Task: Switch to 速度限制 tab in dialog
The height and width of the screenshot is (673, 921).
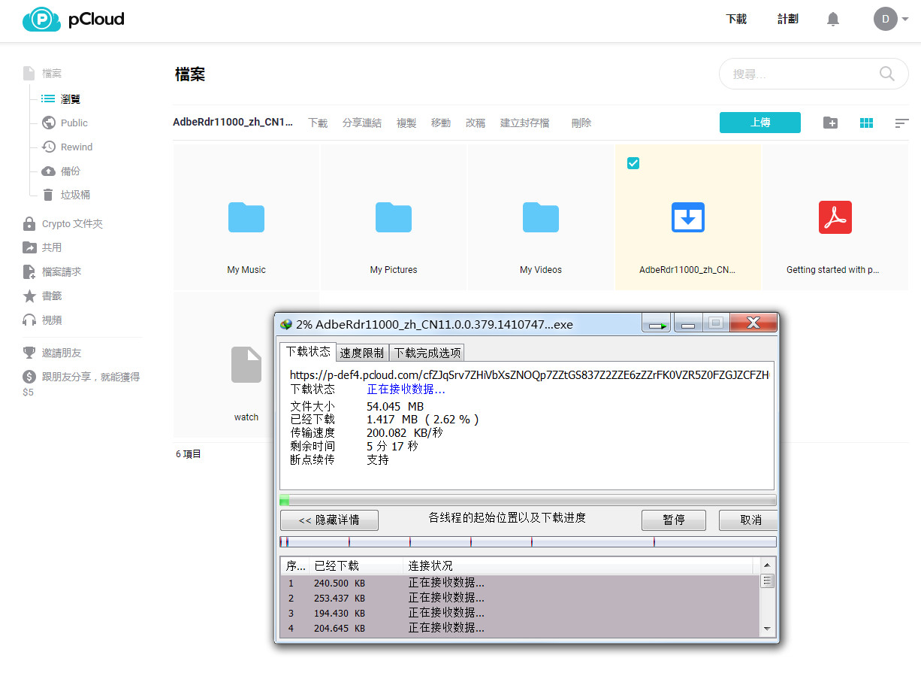Action: (362, 352)
